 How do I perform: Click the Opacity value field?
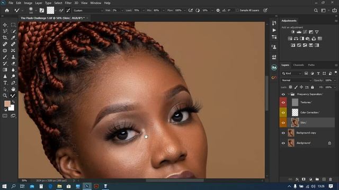[x=328, y=80]
